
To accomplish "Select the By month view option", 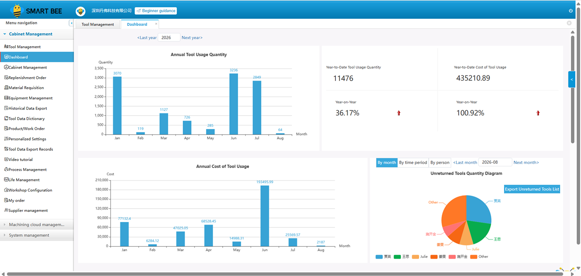I will [387, 163].
